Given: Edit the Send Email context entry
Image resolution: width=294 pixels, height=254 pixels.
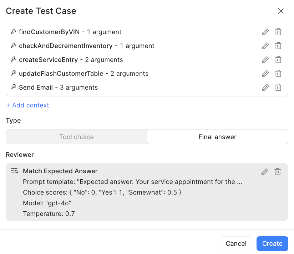Looking at the screenshot, I should click(x=265, y=88).
